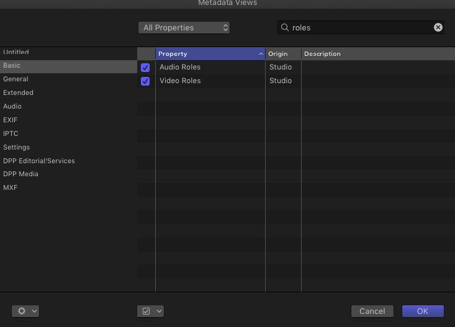Select the DPP Media view
The image size is (455, 327).
[68, 174]
